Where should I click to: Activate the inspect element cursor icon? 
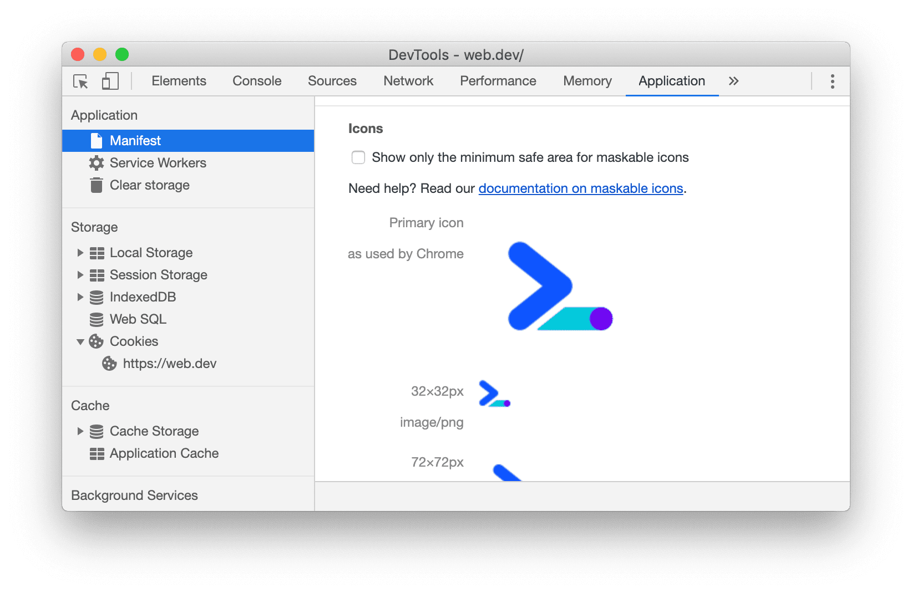click(x=81, y=81)
